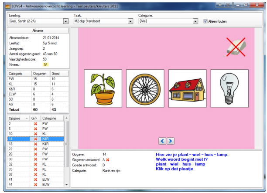The width and height of the screenshot is (267, 193).
Task: Click the Categorie header in the opgaven list
Action: click(52, 119)
